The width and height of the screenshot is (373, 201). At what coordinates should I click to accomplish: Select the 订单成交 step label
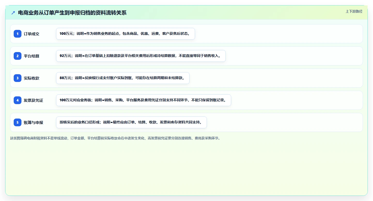click(x=32, y=34)
